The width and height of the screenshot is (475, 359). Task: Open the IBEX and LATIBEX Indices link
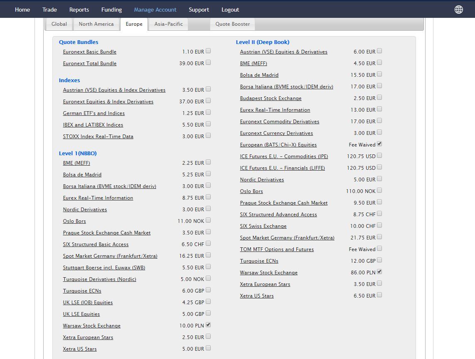pyautogui.click(x=93, y=125)
